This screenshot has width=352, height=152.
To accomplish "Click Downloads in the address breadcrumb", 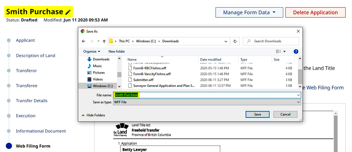I will click(170, 41).
